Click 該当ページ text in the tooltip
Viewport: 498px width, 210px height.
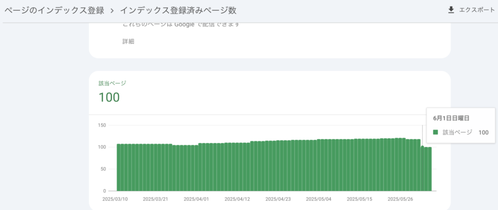(x=457, y=132)
